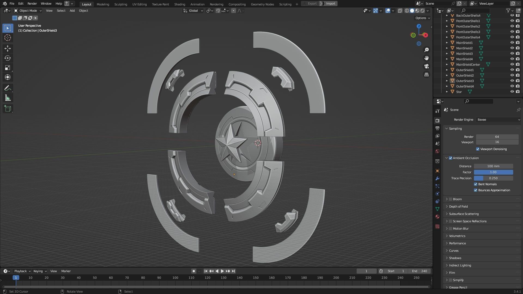Switch to the Geometry Nodes workspace tab
523x294 pixels.
(262, 4)
